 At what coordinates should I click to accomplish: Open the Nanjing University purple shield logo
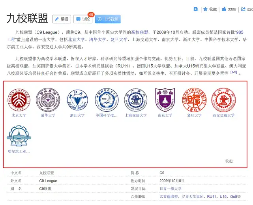(x=165, y=100)
